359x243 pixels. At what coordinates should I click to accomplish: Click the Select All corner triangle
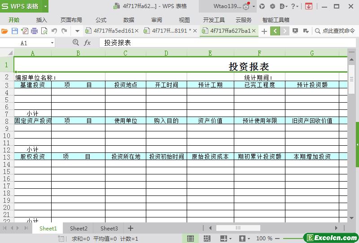click(x=10, y=53)
